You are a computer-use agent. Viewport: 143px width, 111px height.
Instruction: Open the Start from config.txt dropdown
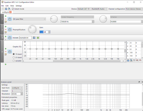point(17,88)
